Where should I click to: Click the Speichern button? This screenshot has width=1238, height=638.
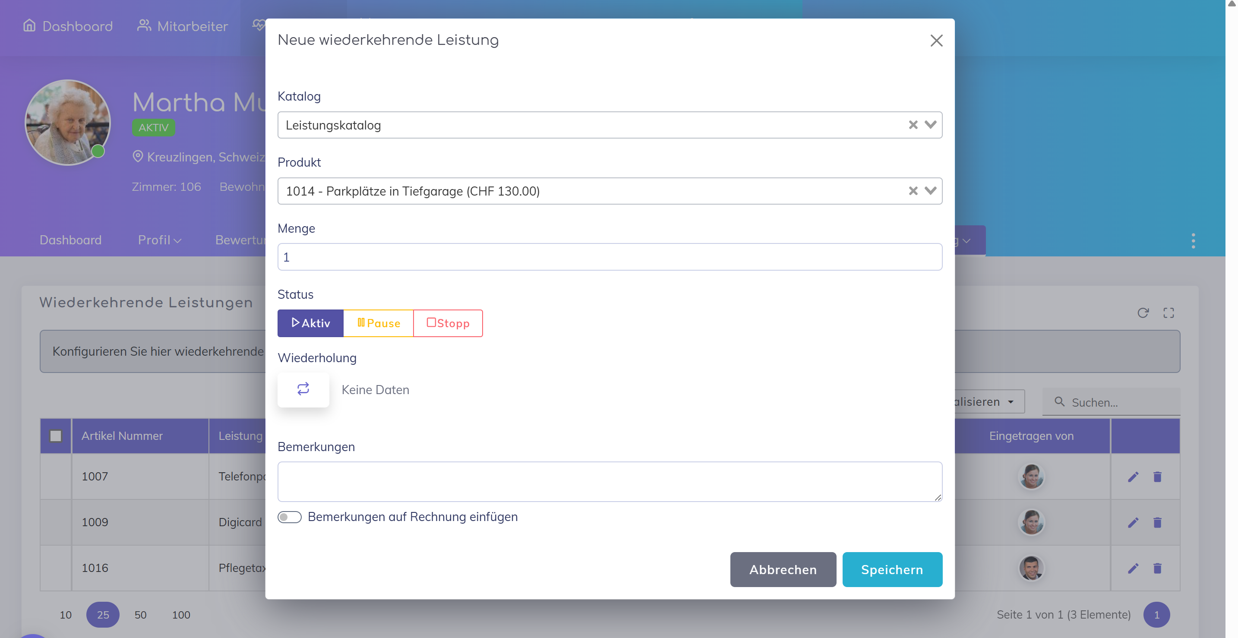[x=891, y=569]
